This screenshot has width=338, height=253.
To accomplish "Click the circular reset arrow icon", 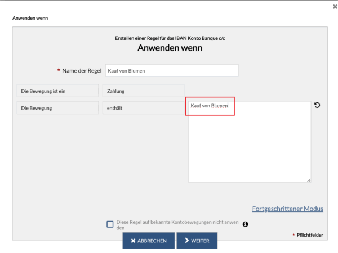I will (317, 105).
